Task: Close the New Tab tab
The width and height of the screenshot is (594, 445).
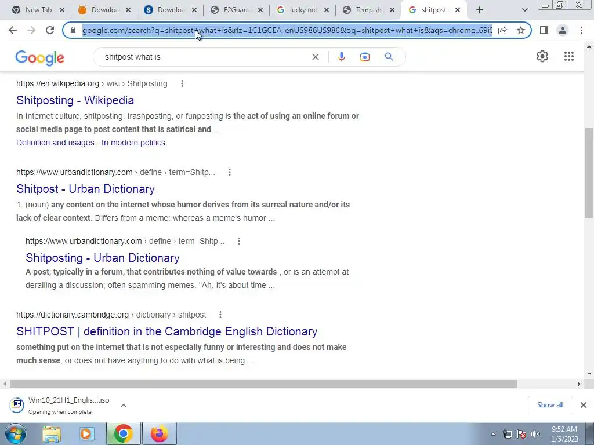Action: (x=62, y=10)
